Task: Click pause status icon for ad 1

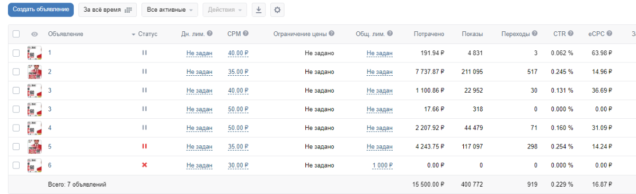Action: 144,53
